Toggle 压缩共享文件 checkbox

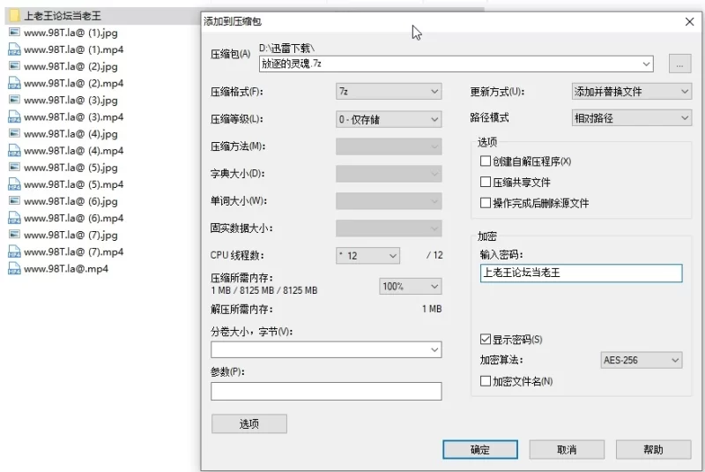coord(485,183)
